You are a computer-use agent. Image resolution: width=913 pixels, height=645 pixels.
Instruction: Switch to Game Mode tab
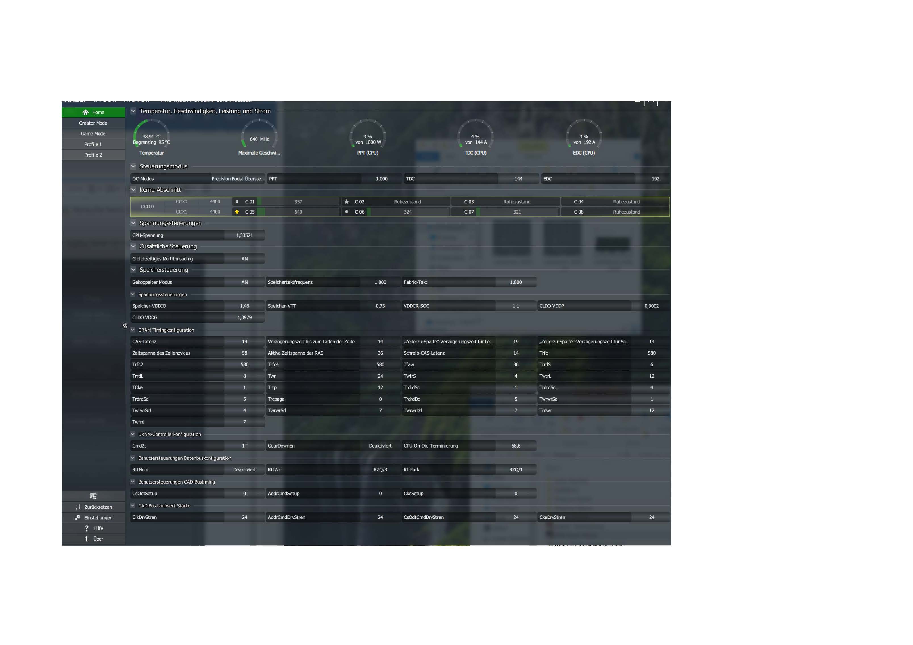click(93, 134)
